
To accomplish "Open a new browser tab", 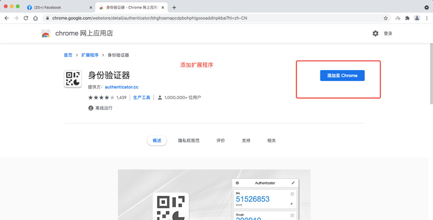I will [174, 8].
